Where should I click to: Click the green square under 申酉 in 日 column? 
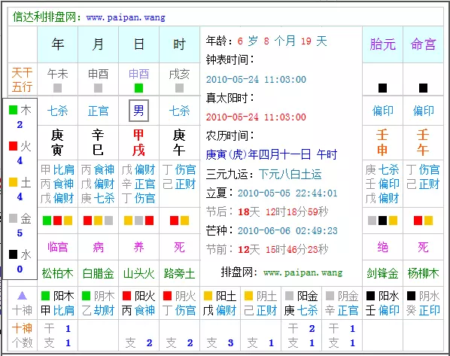[139, 88]
